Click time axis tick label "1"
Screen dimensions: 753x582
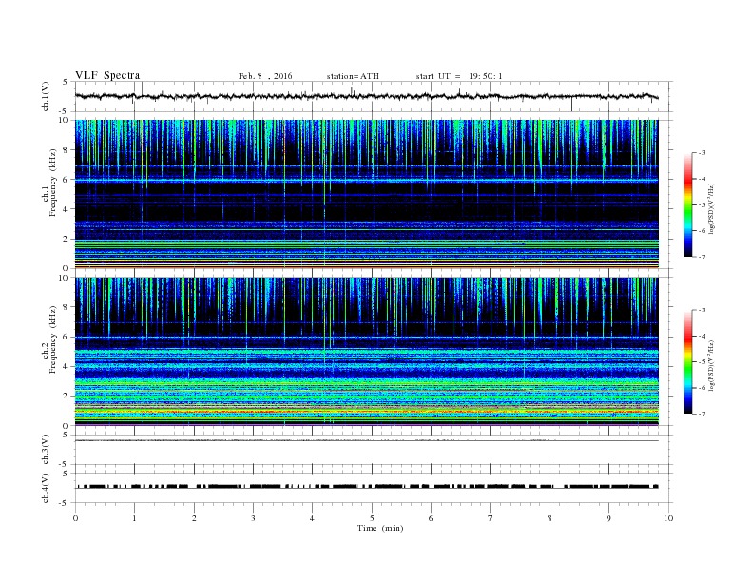click(x=134, y=518)
